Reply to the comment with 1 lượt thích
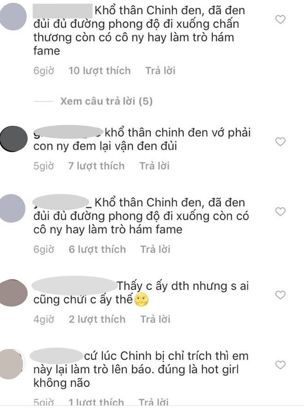The image size is (304, 408). click(x=153, y=402)
